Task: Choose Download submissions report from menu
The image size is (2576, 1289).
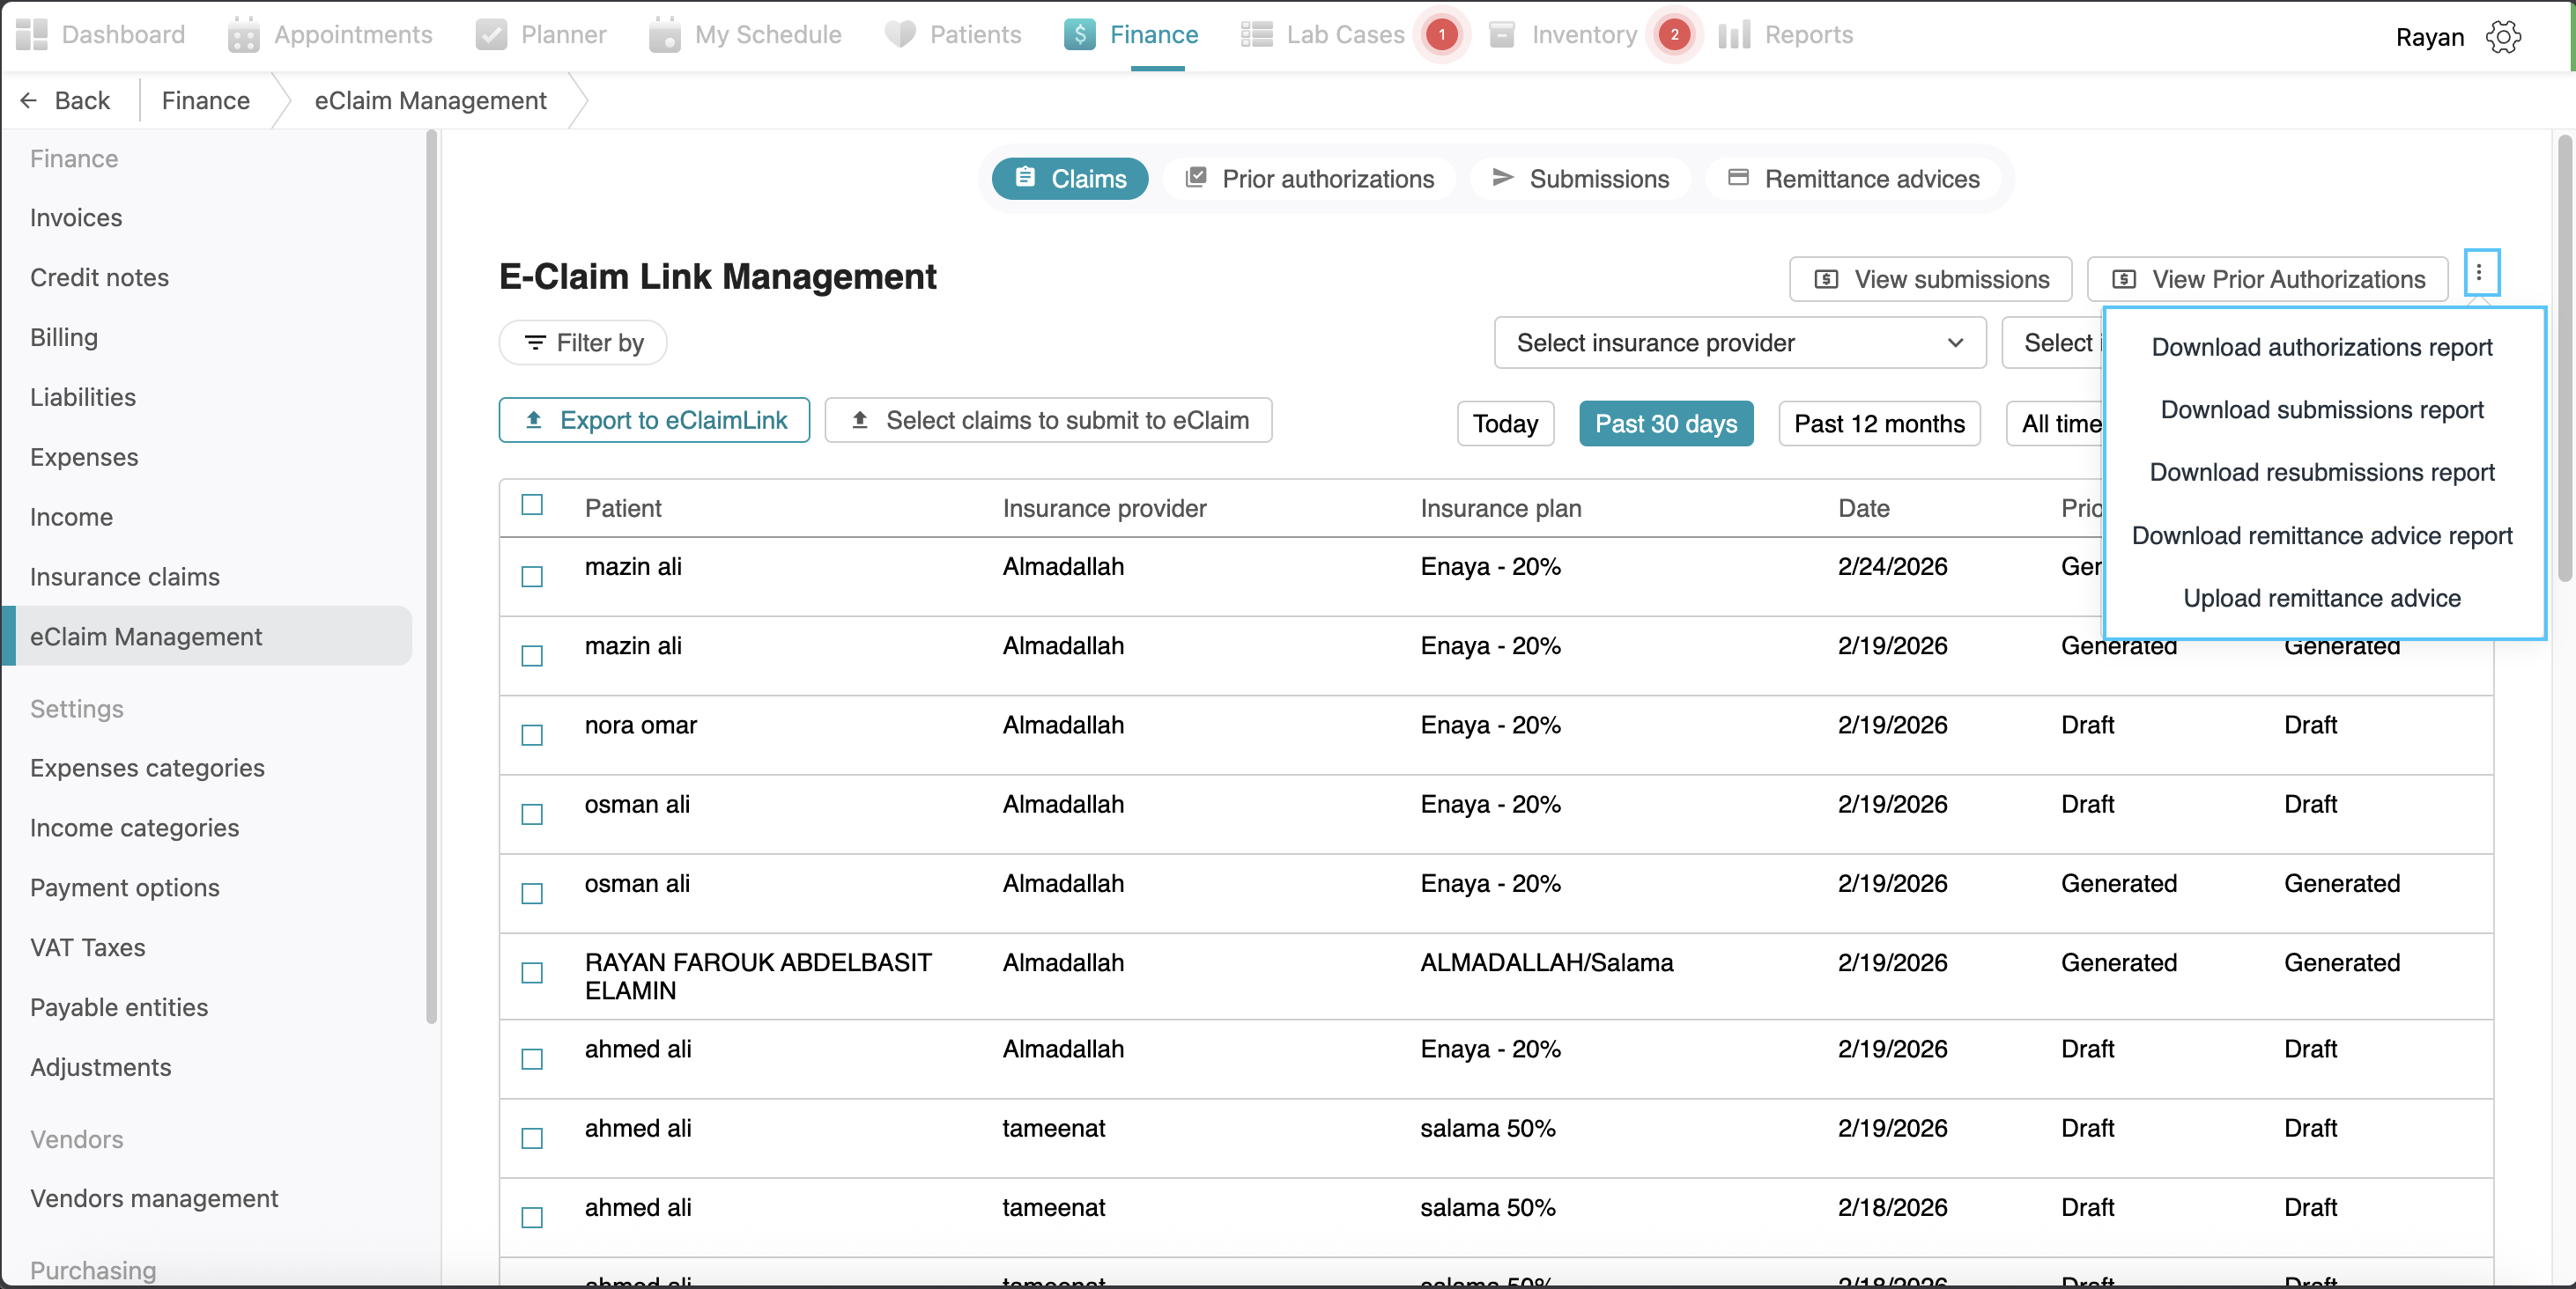Action: point(2321,409)
